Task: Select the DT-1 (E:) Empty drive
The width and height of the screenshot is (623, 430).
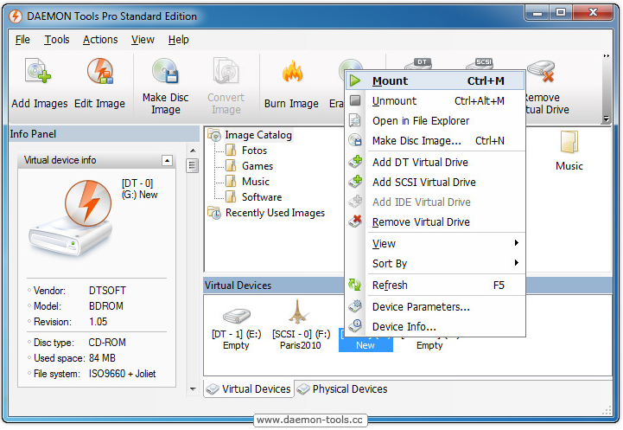Action: click(237, 329)
